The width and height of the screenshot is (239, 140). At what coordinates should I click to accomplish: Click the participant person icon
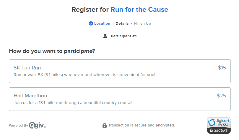[x=105, y=36]
